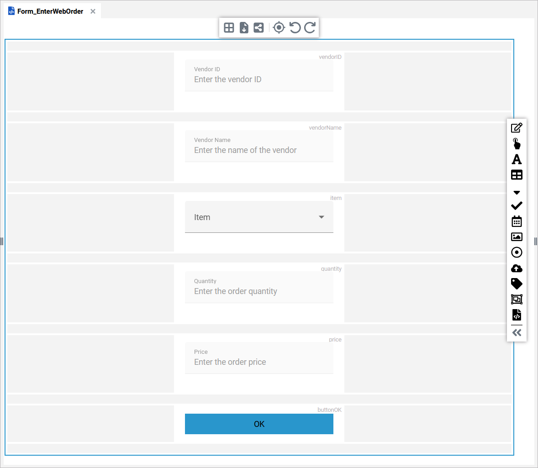
Task: Click the vendorID component label
Action: point(330,57)
